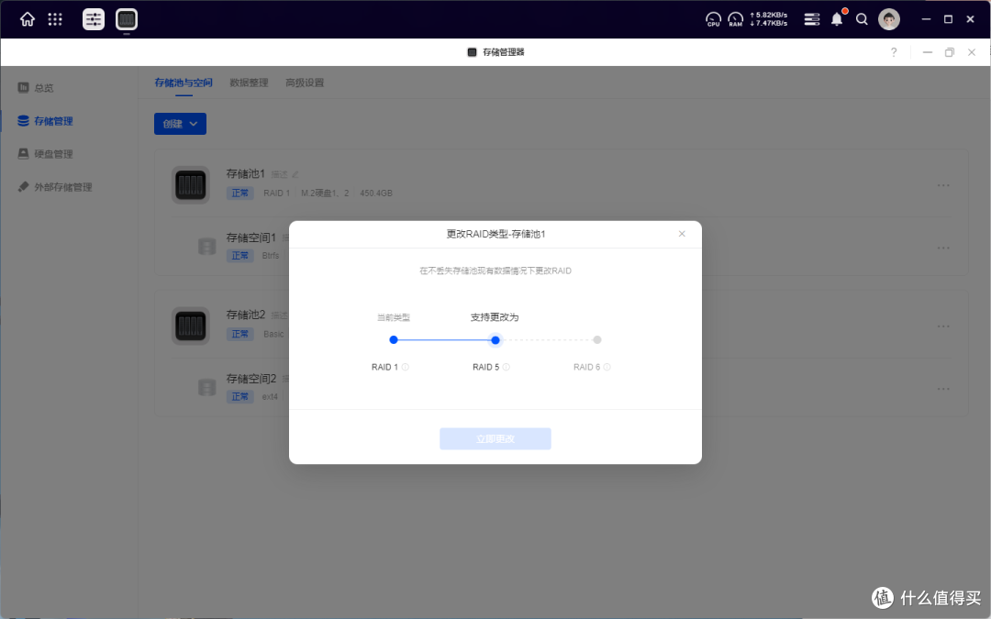
Task: Minimize the Storage Manager inner window
Action: 927,52
